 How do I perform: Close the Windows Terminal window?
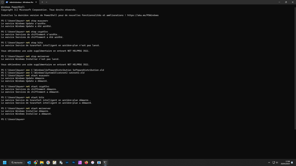(293, 2)
